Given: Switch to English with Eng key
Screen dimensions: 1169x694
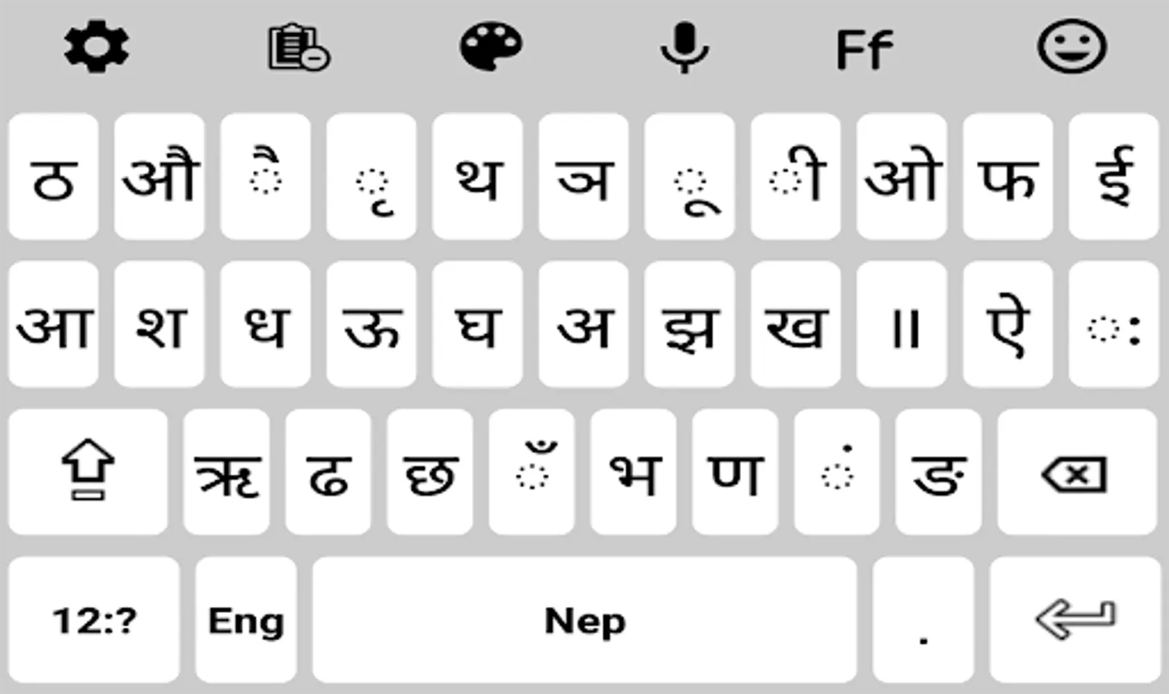Looking at the screenshot, I should [x=246, y=620].
